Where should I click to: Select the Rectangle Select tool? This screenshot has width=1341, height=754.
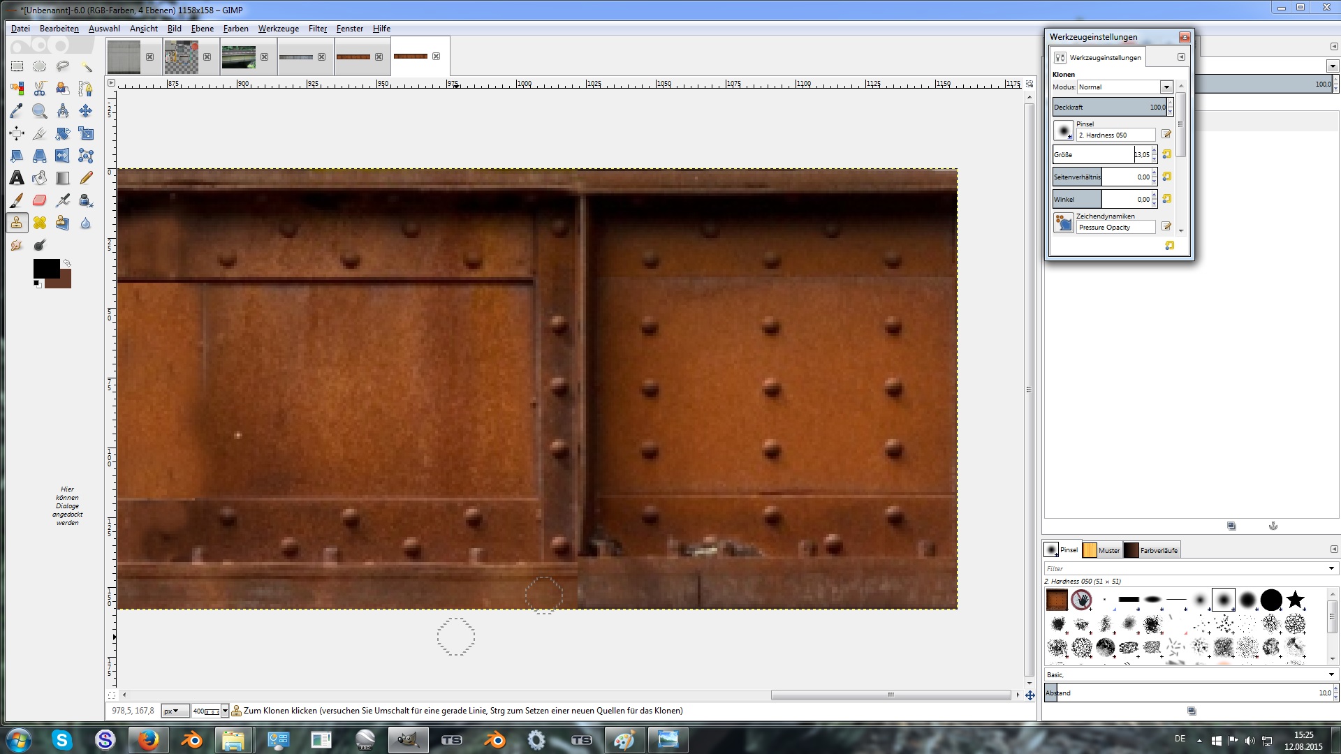[x=17, y=66]
